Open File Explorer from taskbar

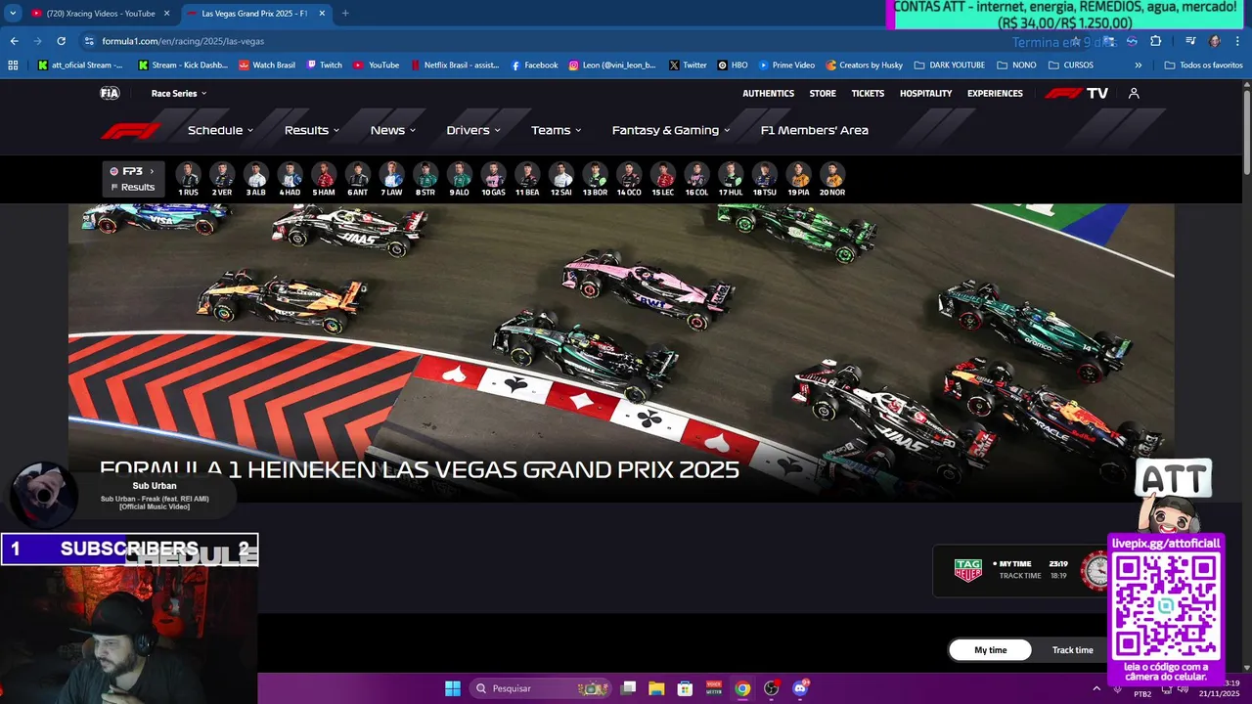[x=657, y=688]
